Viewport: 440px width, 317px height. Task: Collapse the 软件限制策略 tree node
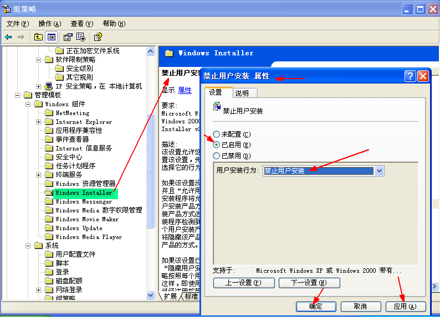[39, 60]
